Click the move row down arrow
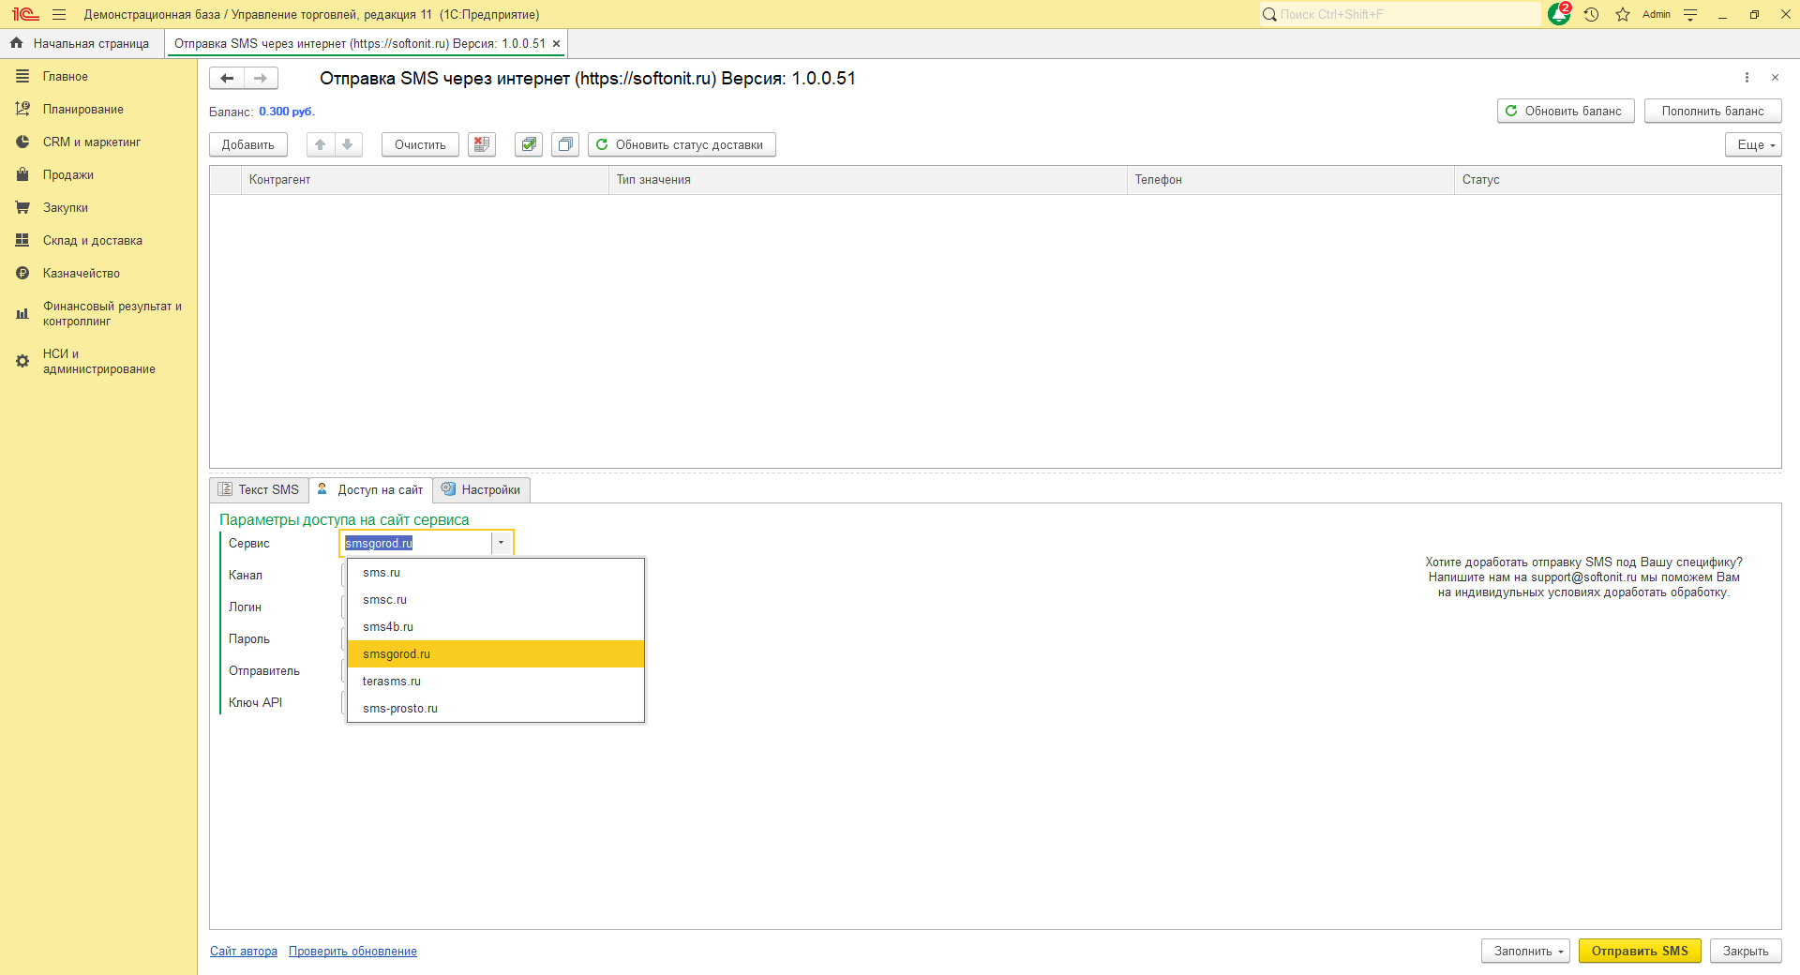The height and width of the screenshot is (975, 1800). 348,144
